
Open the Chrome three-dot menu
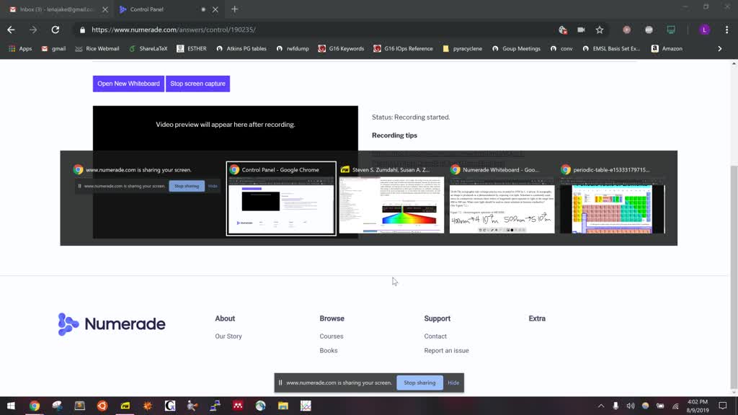coord(726,30)
